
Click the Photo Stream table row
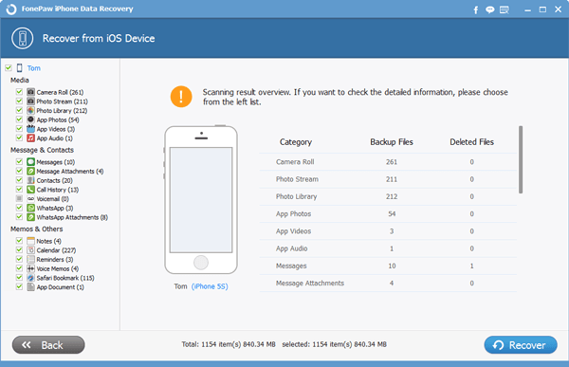coord(388,179)
